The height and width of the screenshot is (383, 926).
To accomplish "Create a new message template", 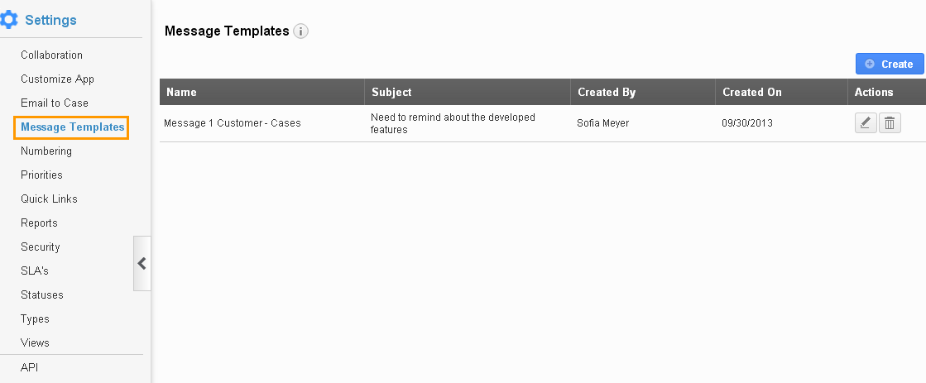I will pyautogui.click(x=890, y=64).
